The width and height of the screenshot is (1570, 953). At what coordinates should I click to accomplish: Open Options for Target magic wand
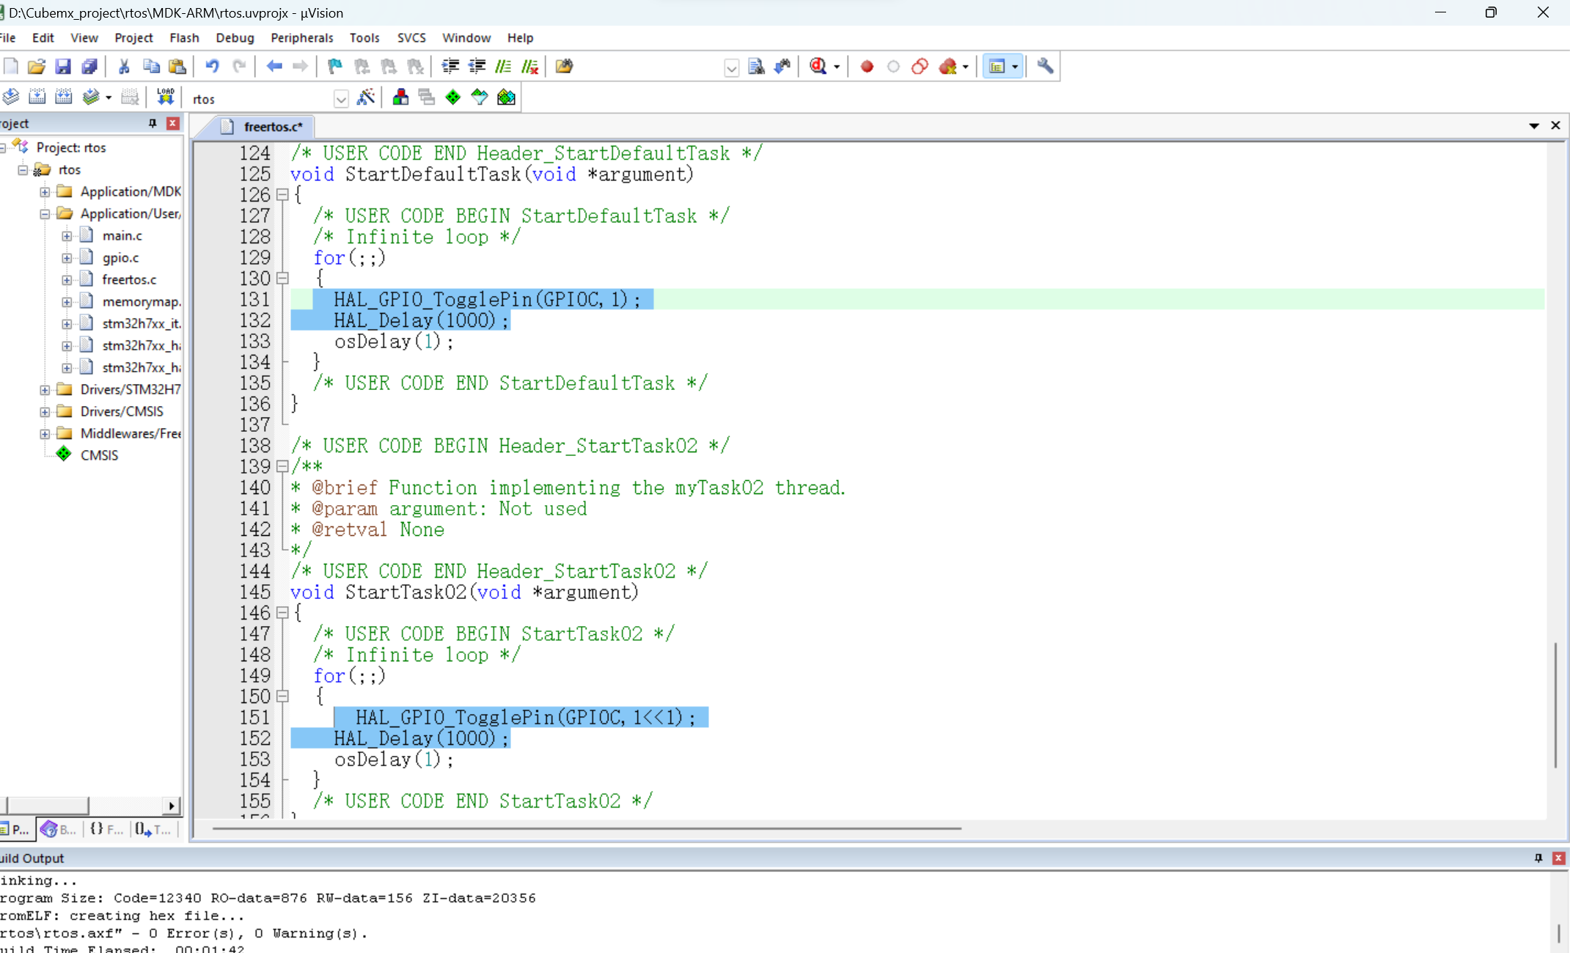(365, 97)
